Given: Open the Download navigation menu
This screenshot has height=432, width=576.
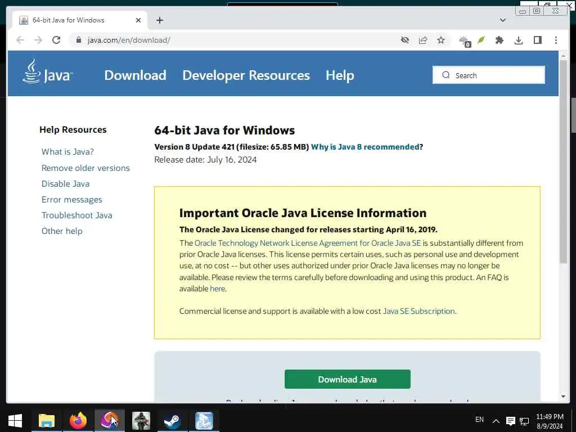Looking at the screenshot, I should 135,75.
